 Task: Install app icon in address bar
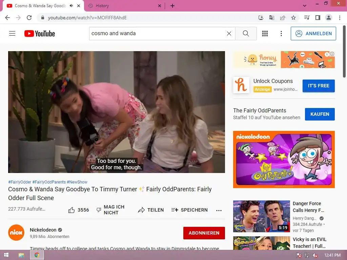pos(261,18)
